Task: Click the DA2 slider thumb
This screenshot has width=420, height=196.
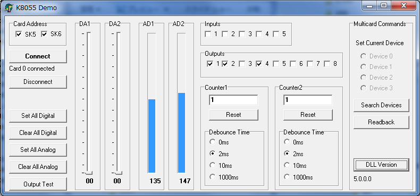Action: (x=119, y=173)
